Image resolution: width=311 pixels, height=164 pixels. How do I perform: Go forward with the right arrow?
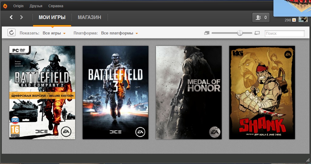[x=22, y=17]
